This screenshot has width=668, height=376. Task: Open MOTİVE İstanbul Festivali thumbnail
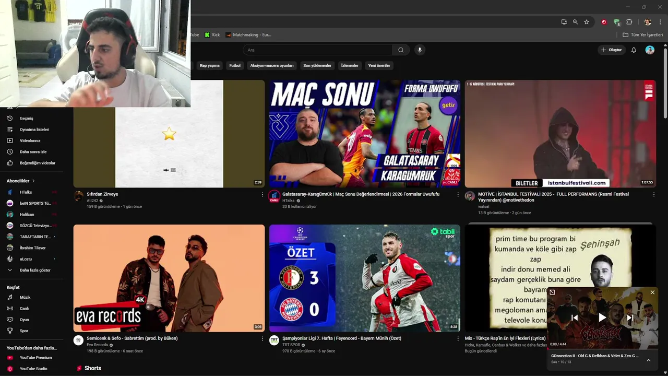coord(560,134)
